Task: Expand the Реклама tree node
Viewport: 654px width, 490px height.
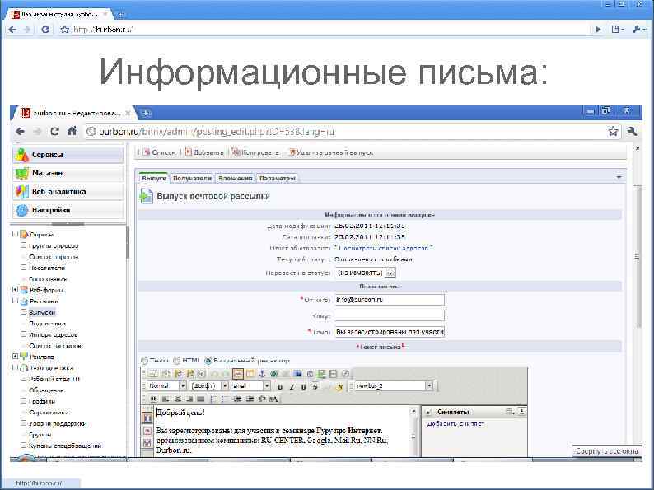Action: (x=15, y=357)
